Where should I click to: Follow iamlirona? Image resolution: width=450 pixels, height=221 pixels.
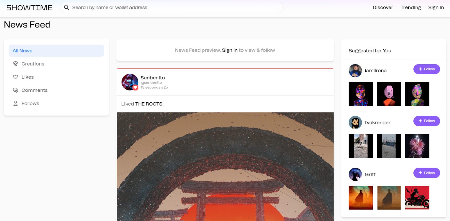coord(427,69)
